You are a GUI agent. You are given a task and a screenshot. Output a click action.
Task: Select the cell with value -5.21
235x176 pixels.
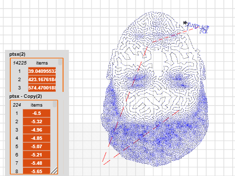(x=37, y=155)
